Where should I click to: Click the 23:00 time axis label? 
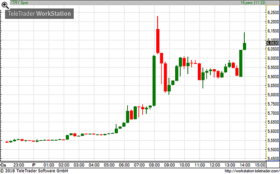point(19,165)
